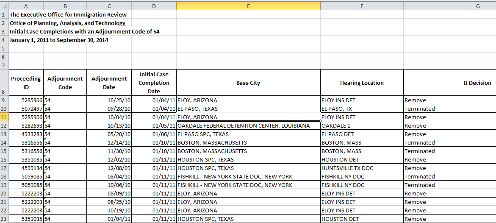
Task: Click adjournment code 54 in row 13
Action: [65, 134]
